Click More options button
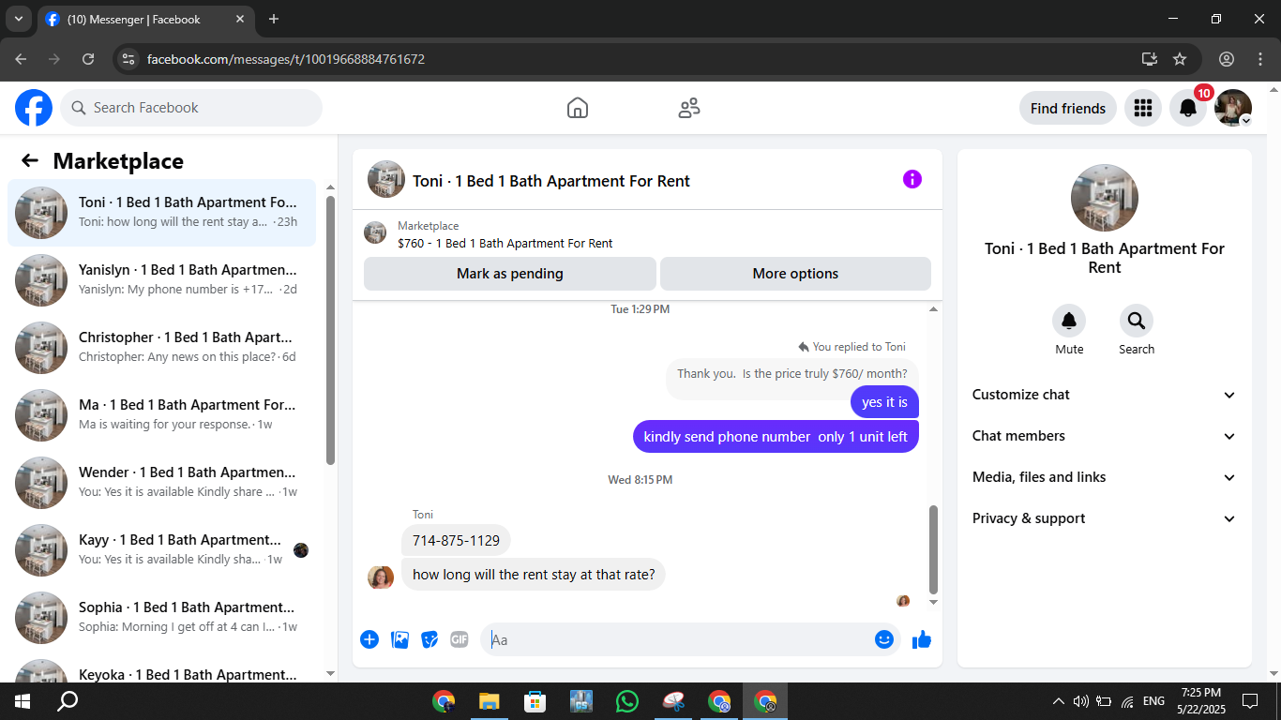1281x720 pixels. [x=795, y=274]
